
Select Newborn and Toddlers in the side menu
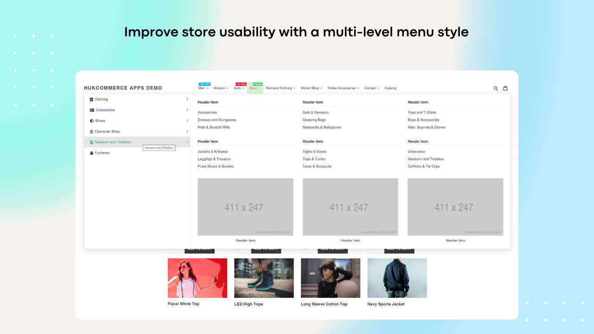coord(137,142)
